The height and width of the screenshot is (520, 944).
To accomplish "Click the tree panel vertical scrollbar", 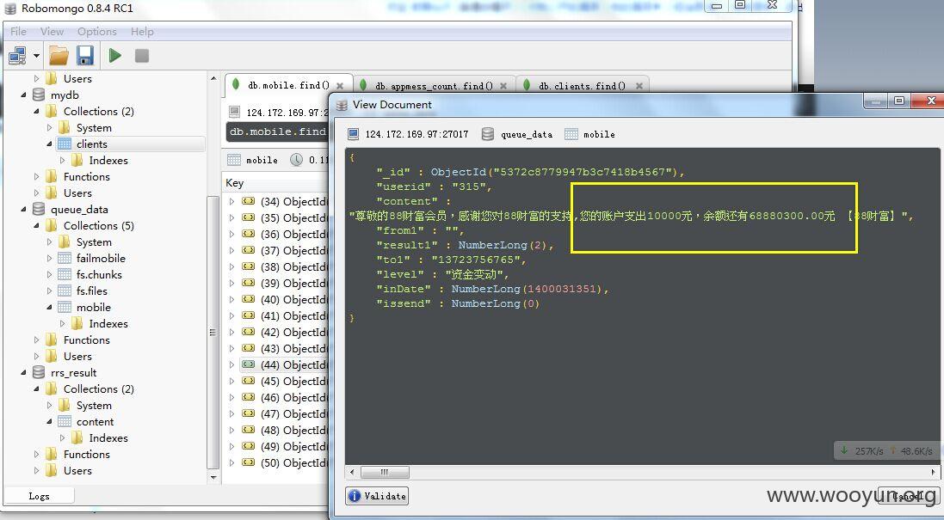I will (213, 332).
